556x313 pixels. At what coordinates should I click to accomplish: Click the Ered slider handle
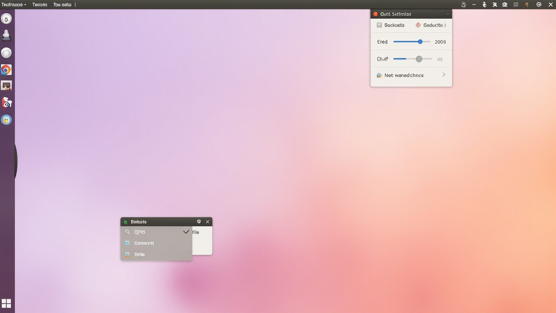point(420,42)
